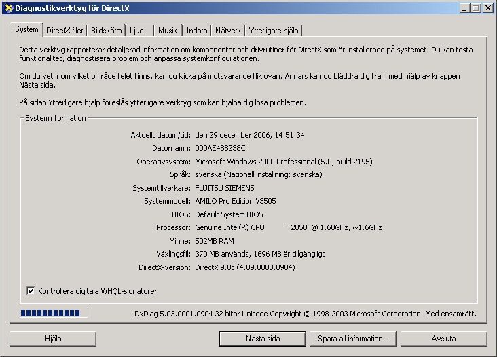The image size is (497, 357).
Task: Click the paragraph starting 'Om du vet inom'
Action: pos(240,81)
